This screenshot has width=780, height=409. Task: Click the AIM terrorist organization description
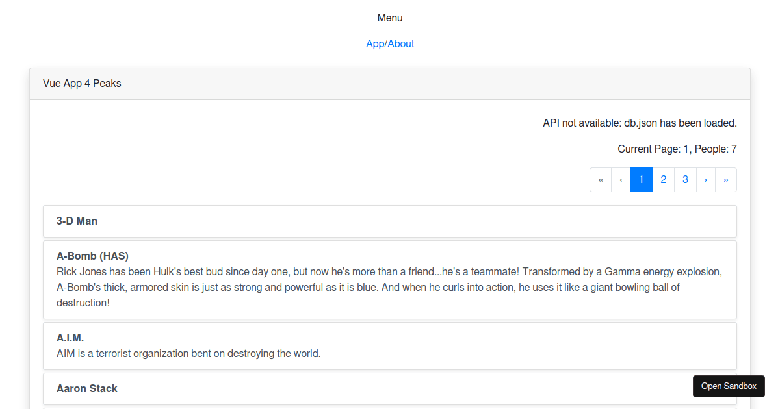(188, 354)
